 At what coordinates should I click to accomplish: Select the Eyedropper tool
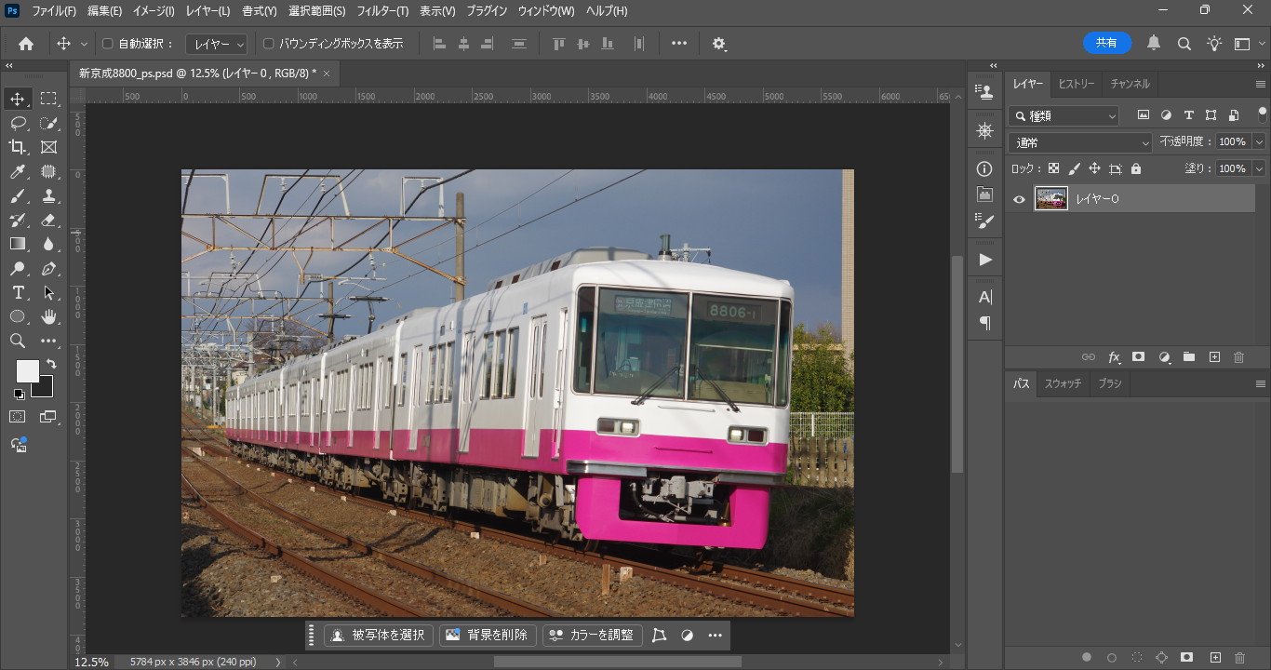(x=18, y=171)
